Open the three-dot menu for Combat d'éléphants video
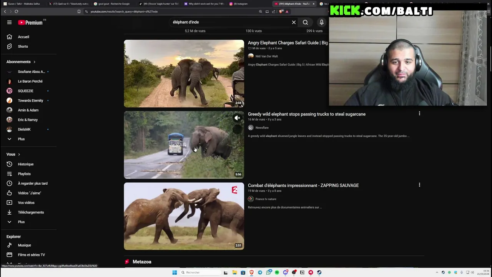This screenshot has height=277, width=492. [x=419, y=185]
